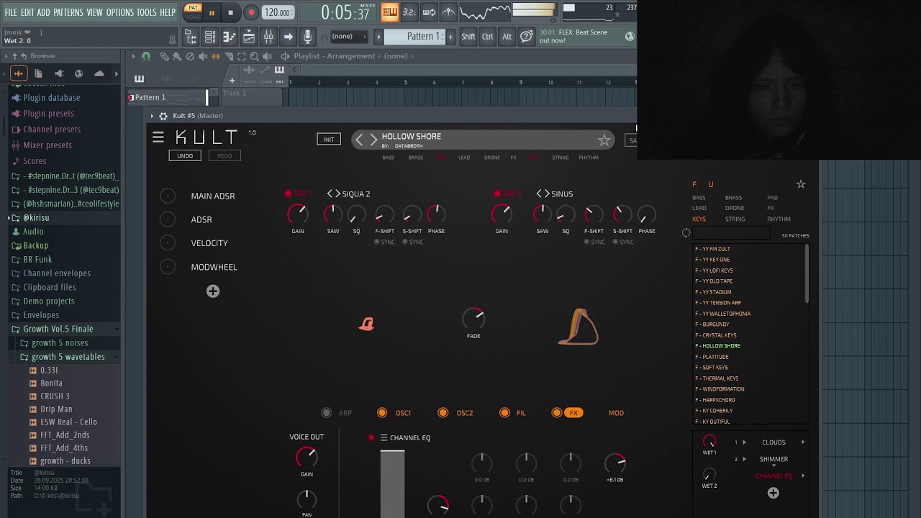Click the red record button
Screen dimensions: 921x518
tap(251, 12)
